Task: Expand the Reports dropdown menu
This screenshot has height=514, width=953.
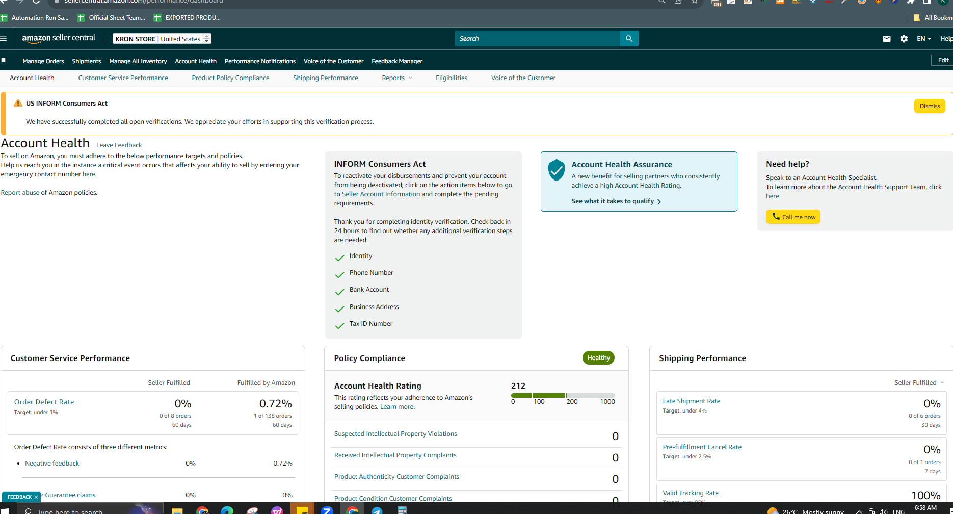Action: pos(396,78)
